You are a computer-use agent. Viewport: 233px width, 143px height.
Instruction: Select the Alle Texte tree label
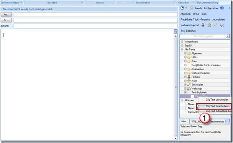(190, 50)
